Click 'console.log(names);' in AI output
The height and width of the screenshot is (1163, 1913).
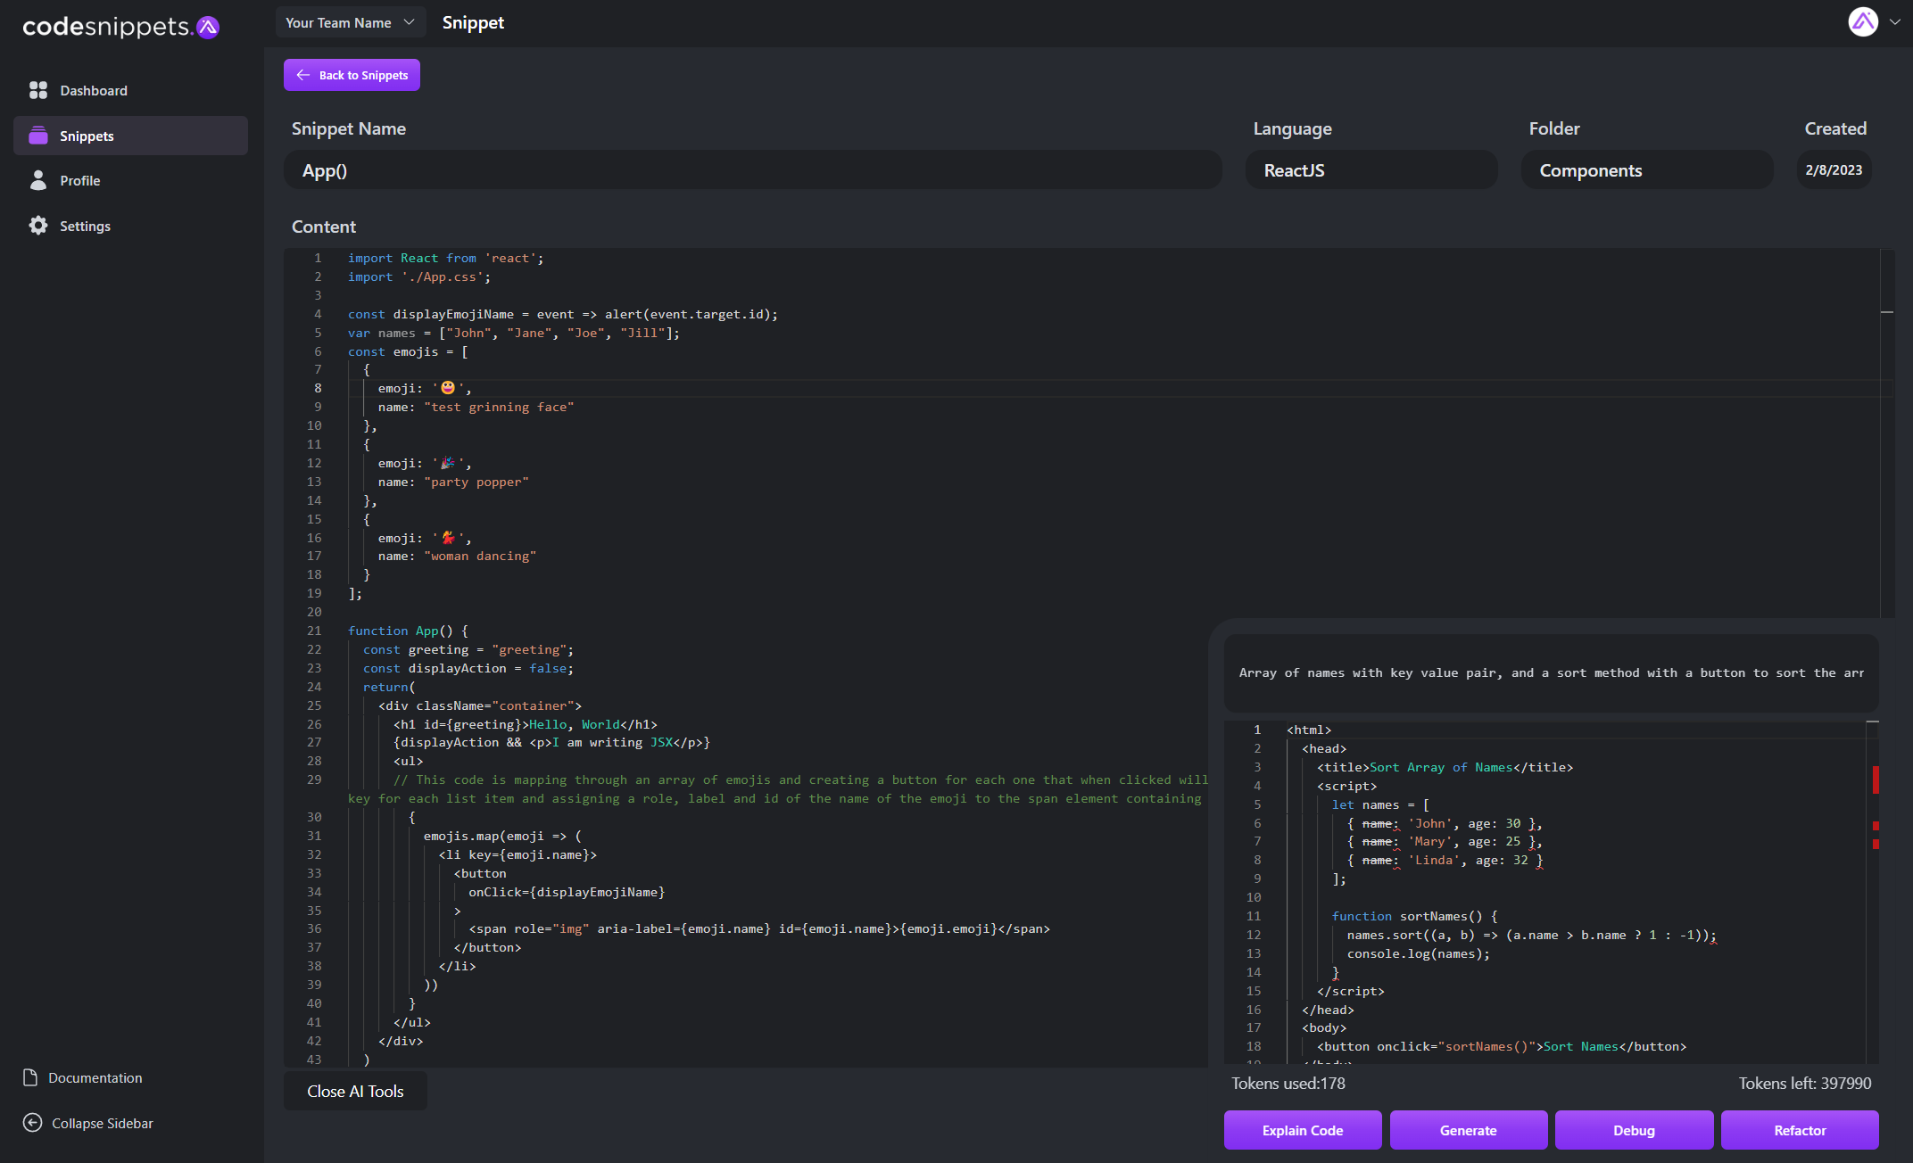1419,953
